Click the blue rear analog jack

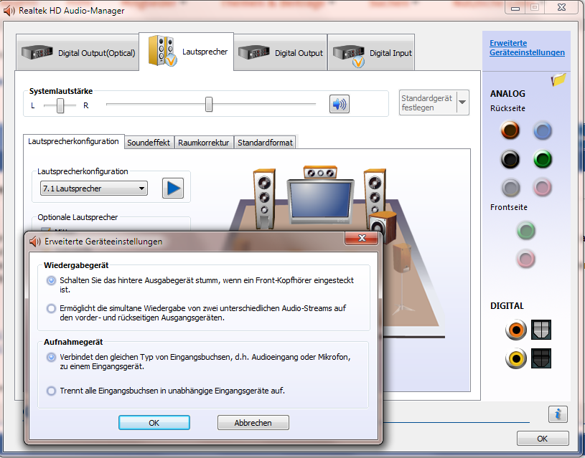(542, 130)
